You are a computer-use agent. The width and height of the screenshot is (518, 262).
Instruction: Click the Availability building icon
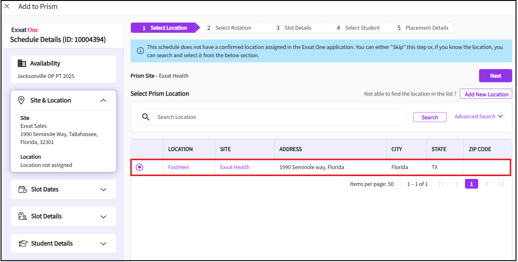coord(22,63)
